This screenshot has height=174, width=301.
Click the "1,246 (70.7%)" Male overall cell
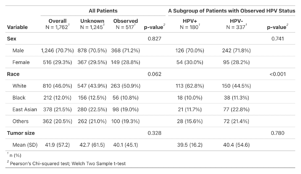click(57, 50)
